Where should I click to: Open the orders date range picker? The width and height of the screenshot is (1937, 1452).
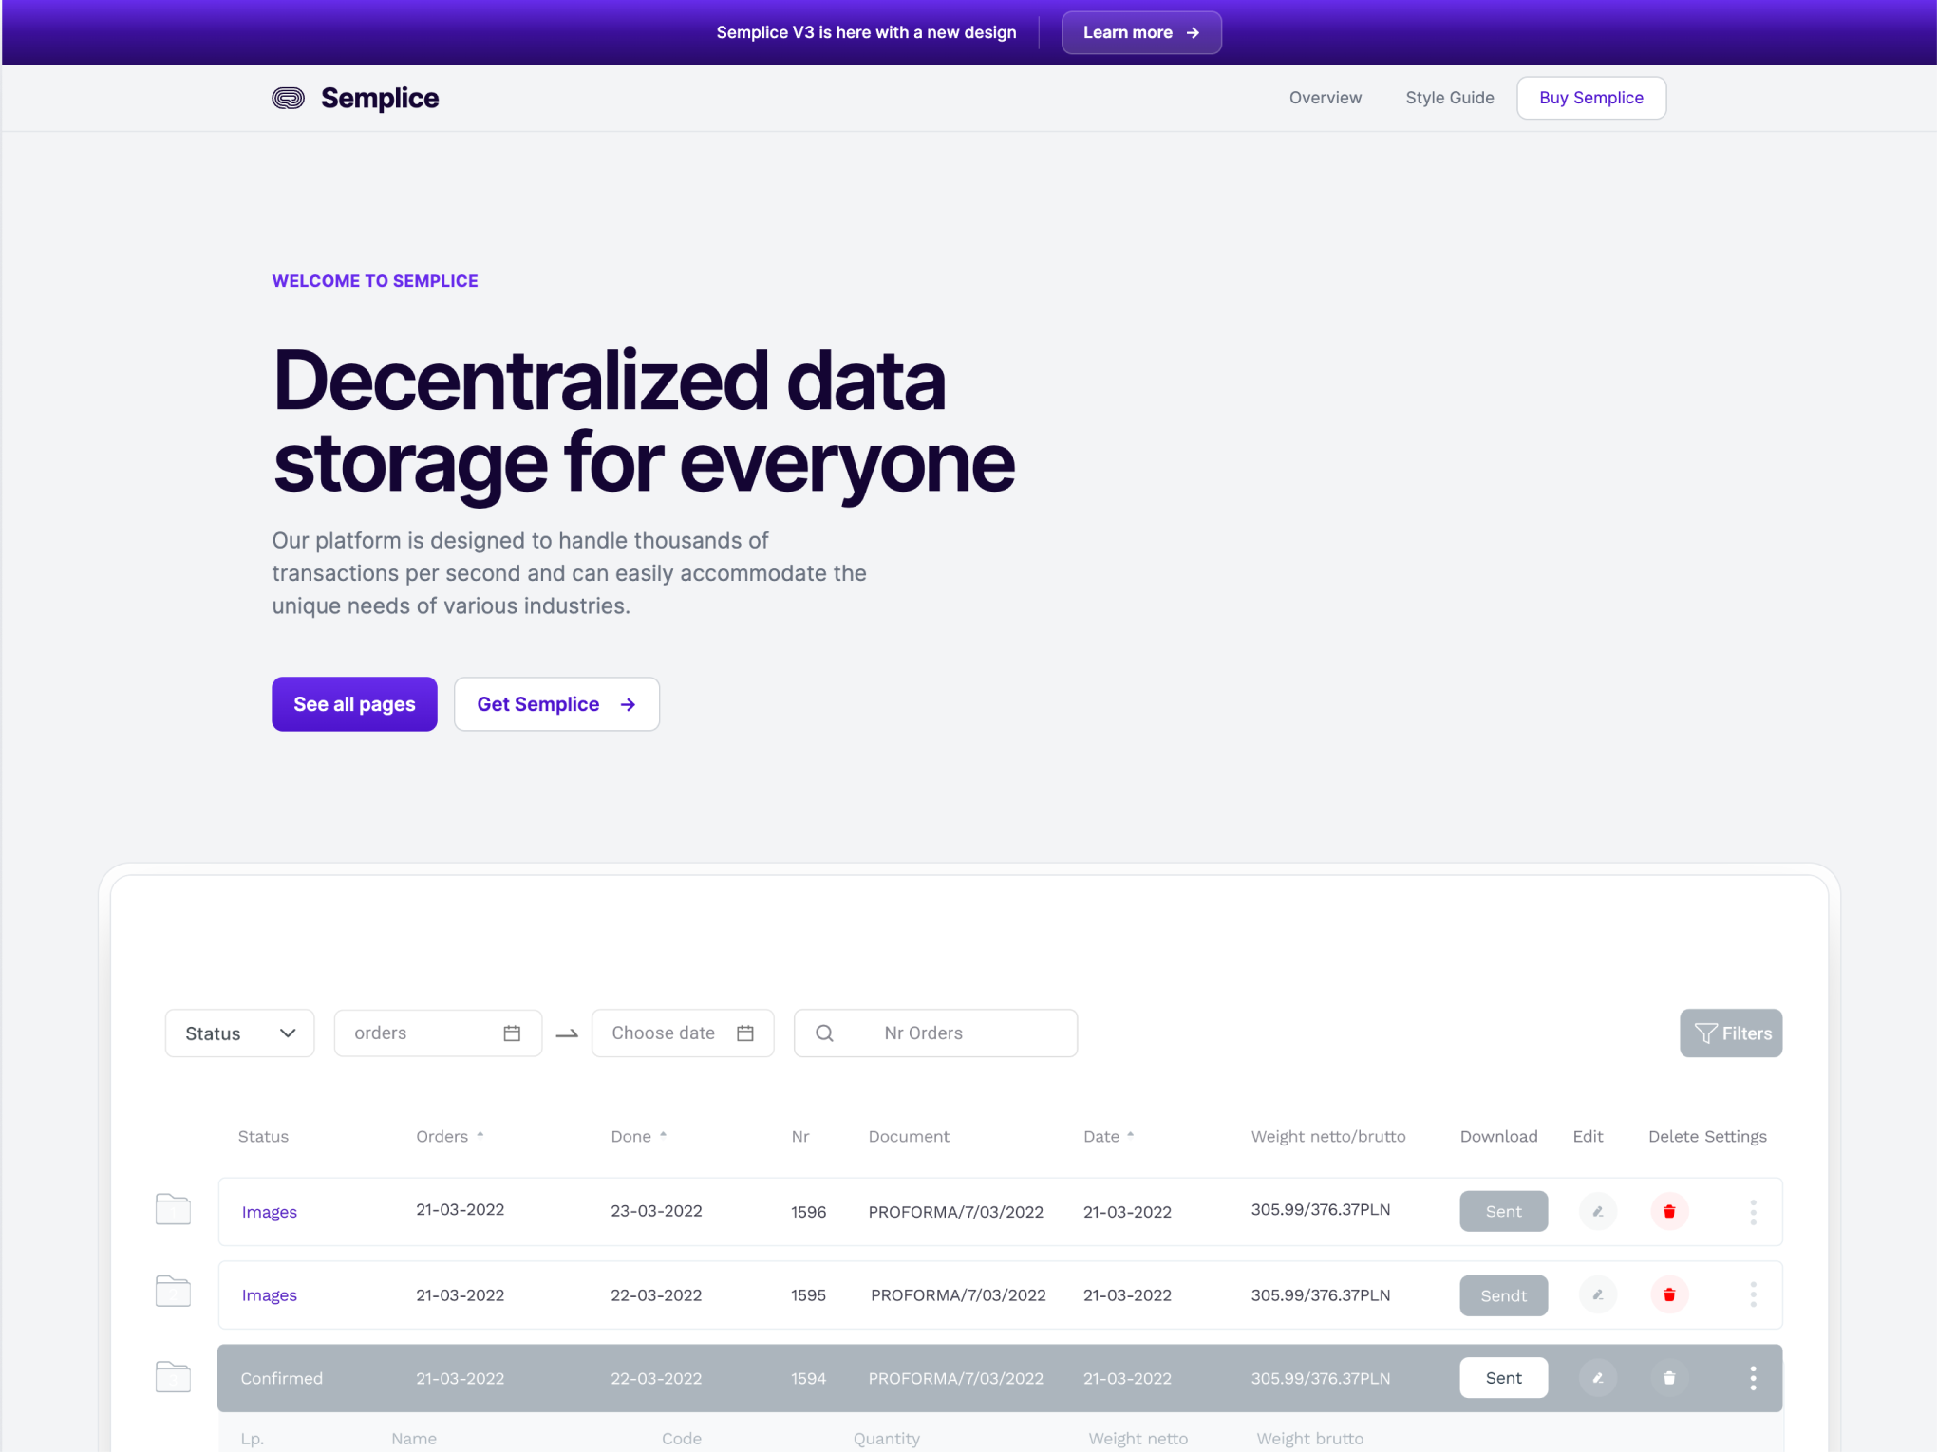click(514, 1033)
